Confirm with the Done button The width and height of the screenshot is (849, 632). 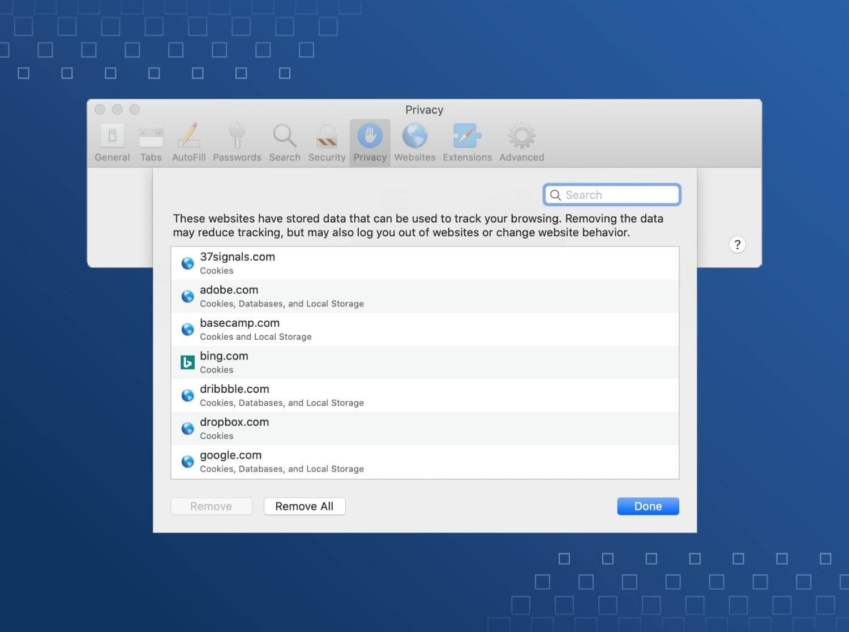tap(648, 507)
